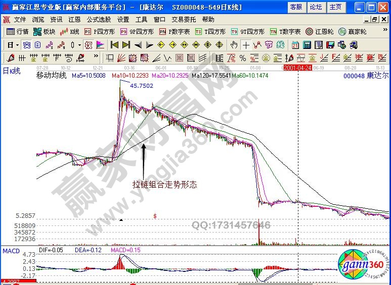Viewport: 391px width, 285px height.
Task: Select the hand pan tool
Action: pyautogui.click(x=234, y=44)
